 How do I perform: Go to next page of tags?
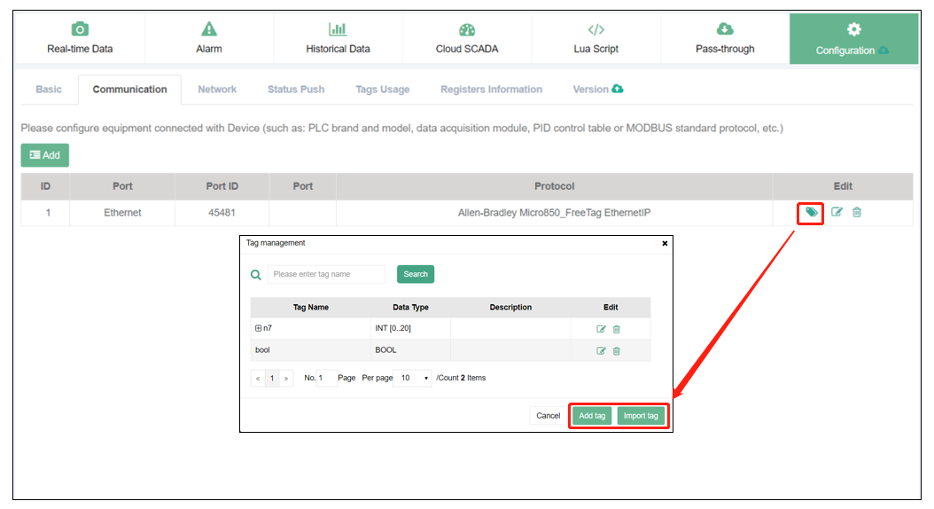point(286,378)
